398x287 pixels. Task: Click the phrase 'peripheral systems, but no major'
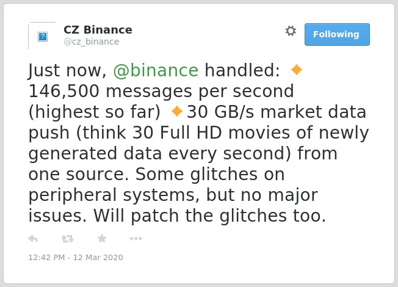tap(173, 195)
